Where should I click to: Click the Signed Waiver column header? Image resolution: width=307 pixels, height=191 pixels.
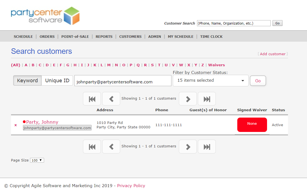[252, 110]
